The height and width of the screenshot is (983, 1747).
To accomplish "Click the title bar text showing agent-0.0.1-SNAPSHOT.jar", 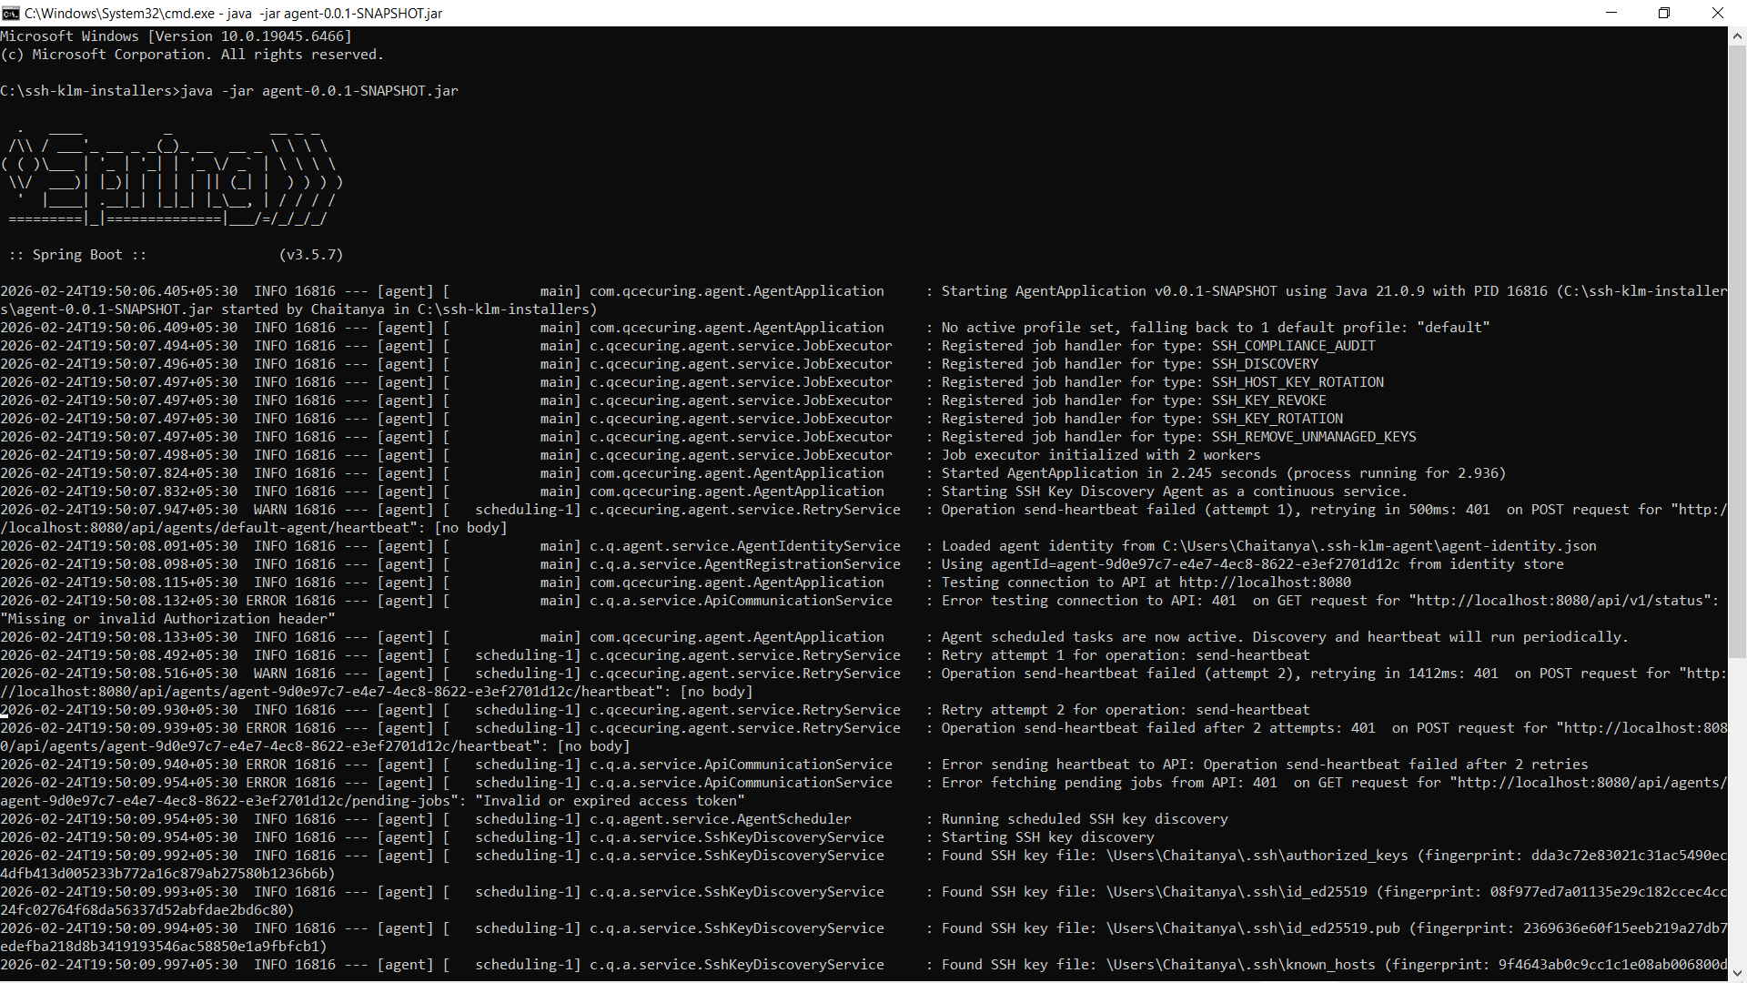I will click(x=364, y=14).
